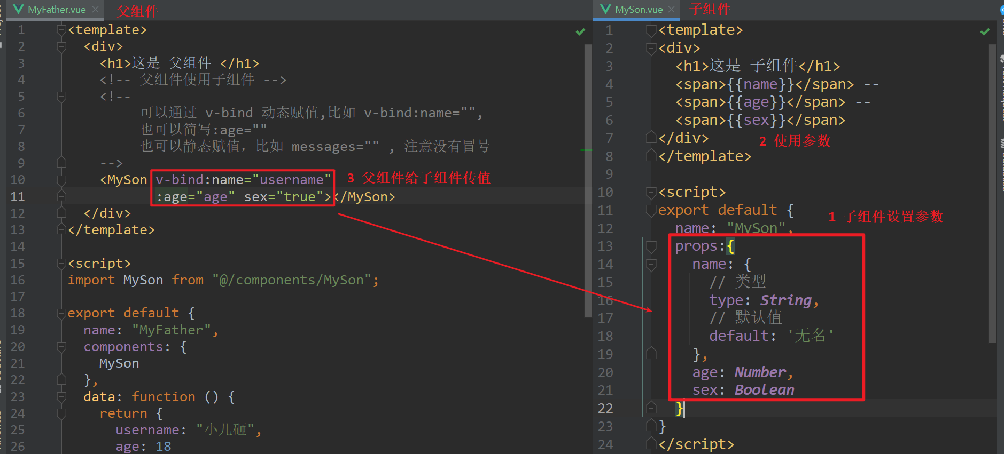Collapse the components object in MyFather.vue

point(61,347)
